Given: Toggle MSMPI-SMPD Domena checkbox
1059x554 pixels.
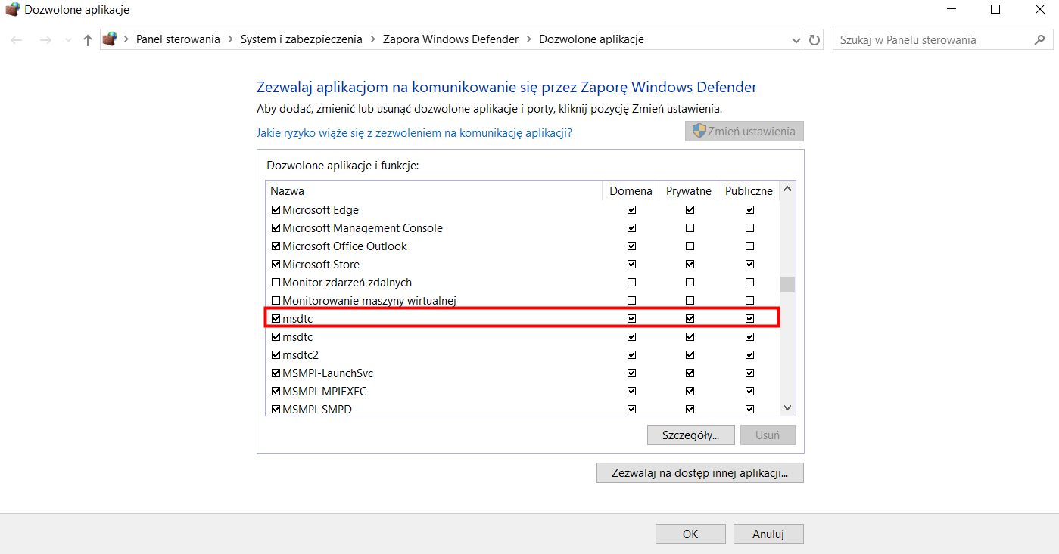Looking at the screenshot, I should 632,410.
